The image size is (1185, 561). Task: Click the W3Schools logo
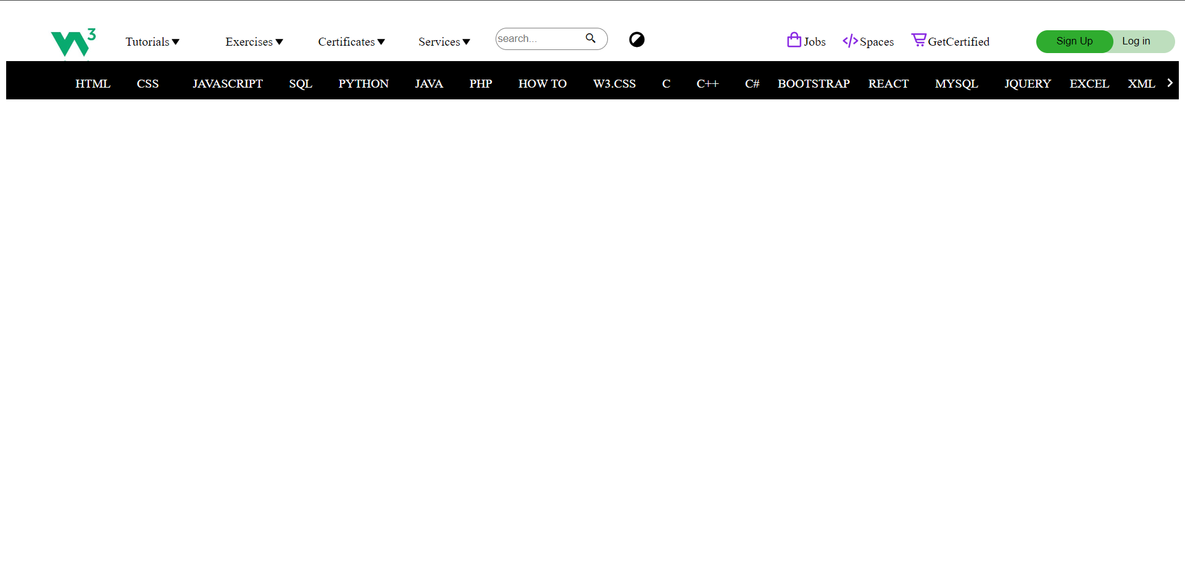[x=73, y=41]
